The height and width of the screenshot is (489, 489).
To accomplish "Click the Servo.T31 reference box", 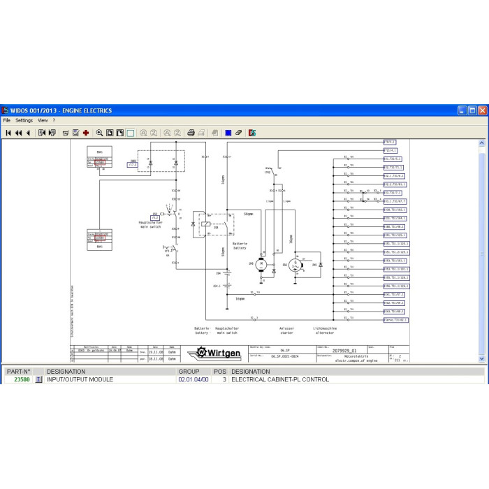I will (x=396, y=320).
